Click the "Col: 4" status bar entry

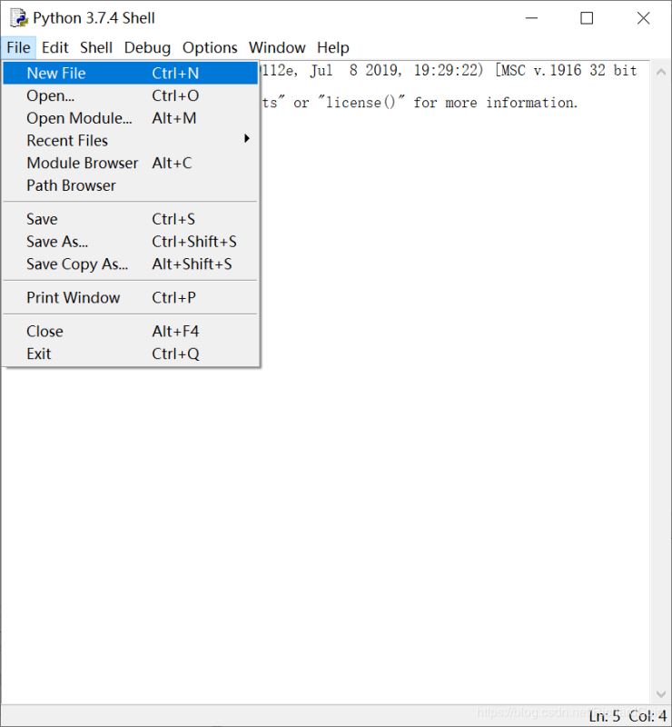point(647,716)
